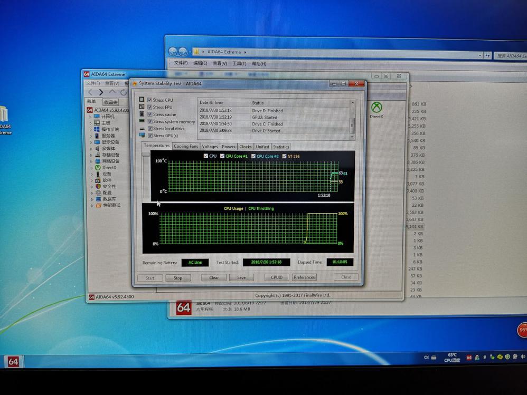
Task: Switch to the Powers tab
Action: [x=229, y=146]
